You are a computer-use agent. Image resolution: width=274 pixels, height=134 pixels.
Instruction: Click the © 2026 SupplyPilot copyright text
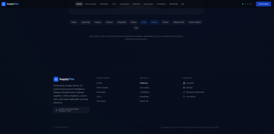[x=61, y=127]
